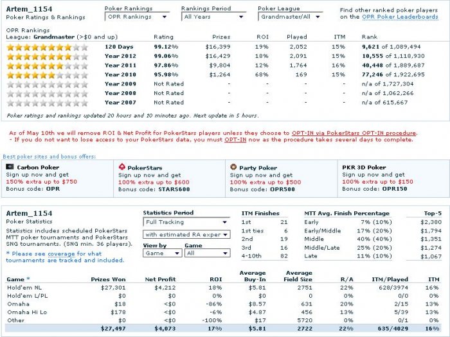The image size is (450, 337).
Task: Open the PKR 3D Poker offer title
Action: click(x=364, y=168)
